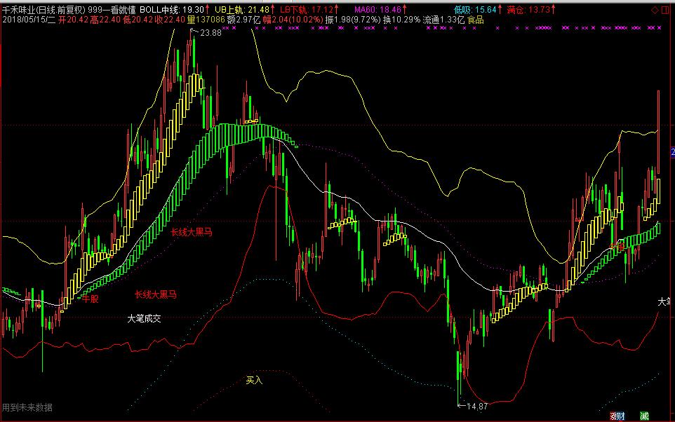The image size is (675, 422).
Task: Click the peak price label 23.88
Action: click(x=211, y=33)
